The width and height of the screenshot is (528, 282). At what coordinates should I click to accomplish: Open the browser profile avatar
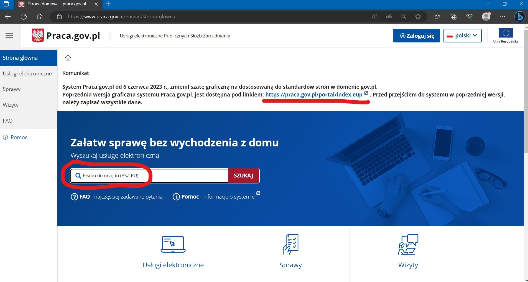[x=486, y=16]
